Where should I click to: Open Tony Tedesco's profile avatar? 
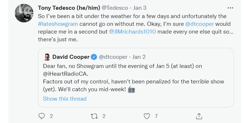tap(24, 13)
